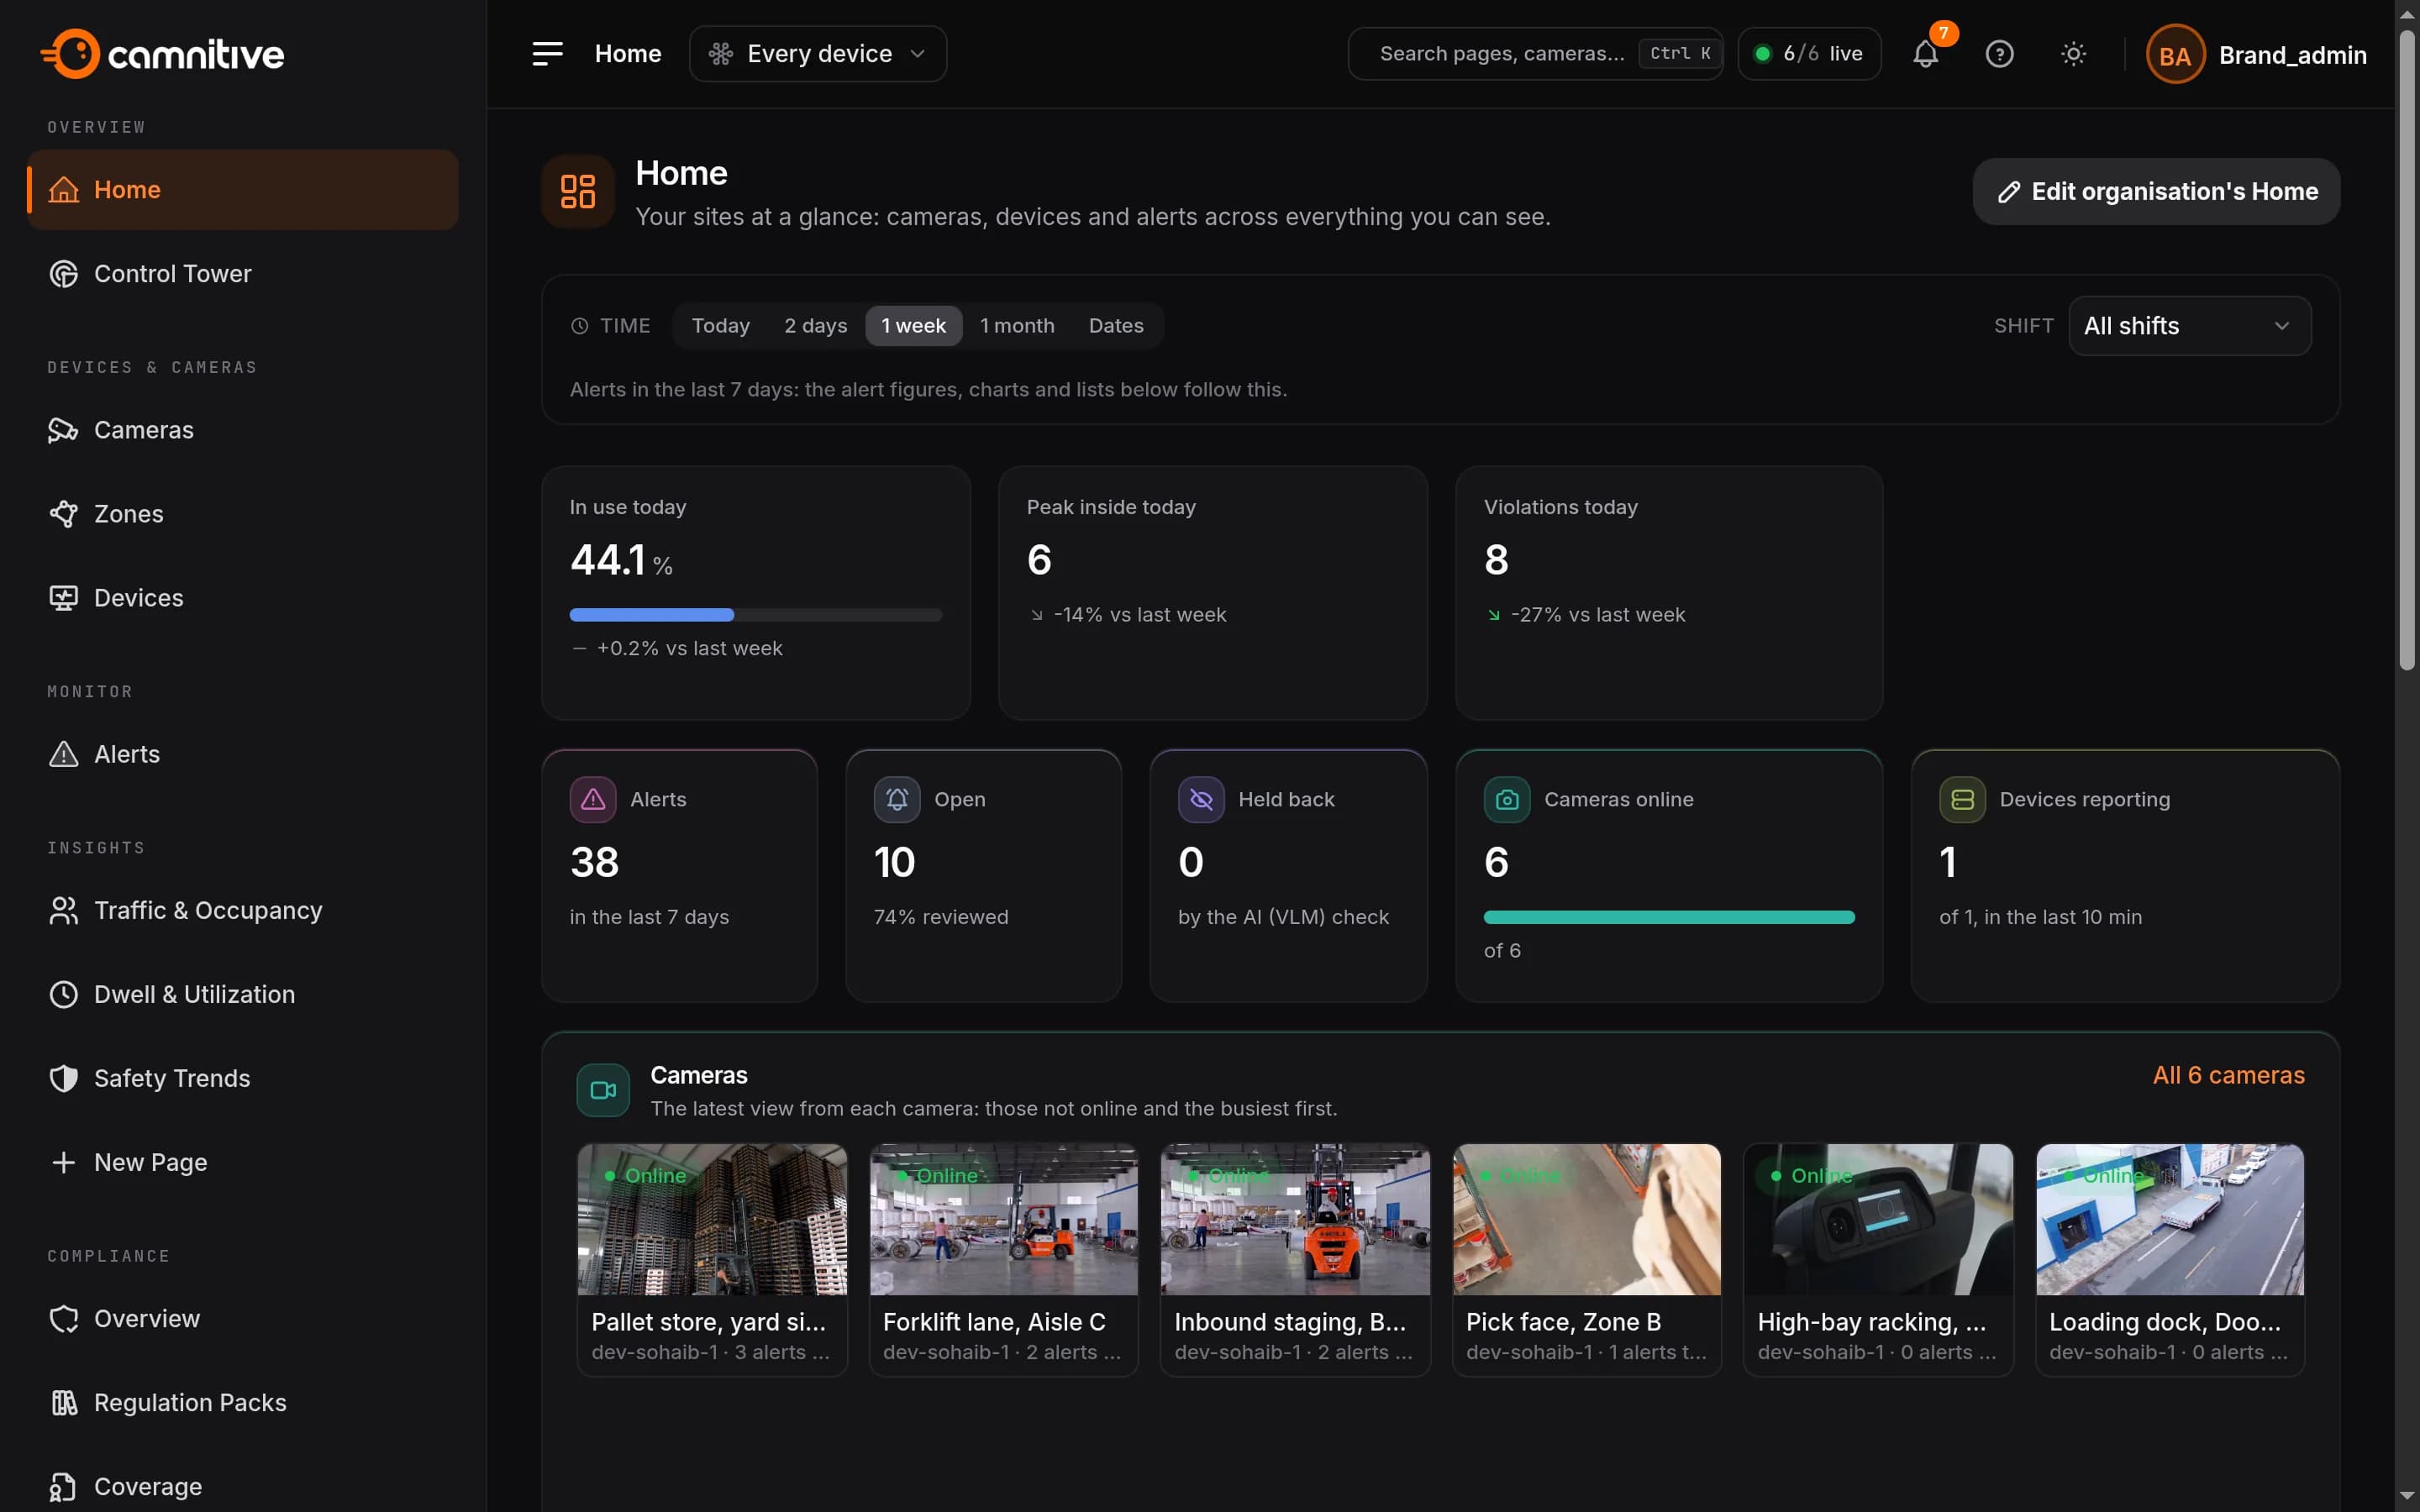Viewport: 2420px width, 1512px height.
Task: Open Cameras in the sidebar
Action: pyautogui.click(x=242, y=430)
